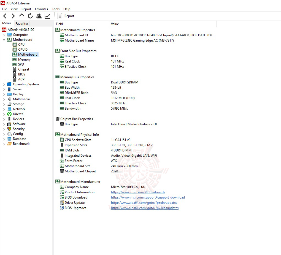The width and height of the screenshot is (281, 255).
Task: Navigate up one level with the up arrow
Action: tap(22, 16)
